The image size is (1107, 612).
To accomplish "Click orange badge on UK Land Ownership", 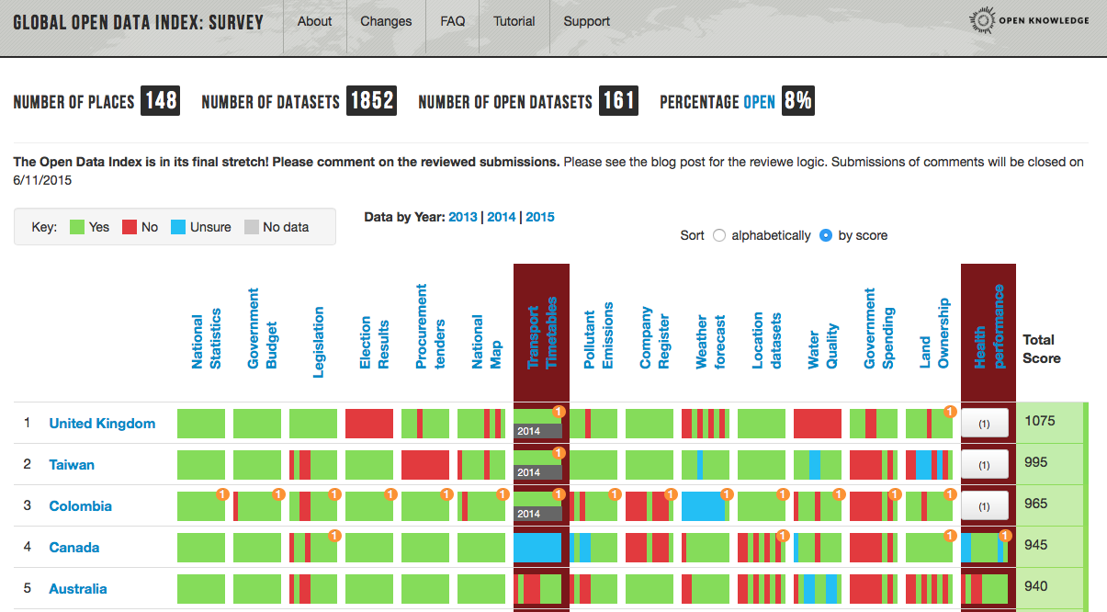I will tap(950, 412).
